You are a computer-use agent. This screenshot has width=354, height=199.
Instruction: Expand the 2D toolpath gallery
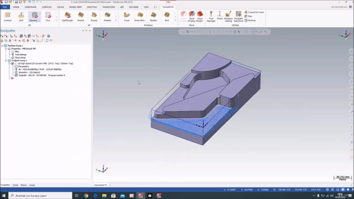pyautogui.click(x=56, y=20)
